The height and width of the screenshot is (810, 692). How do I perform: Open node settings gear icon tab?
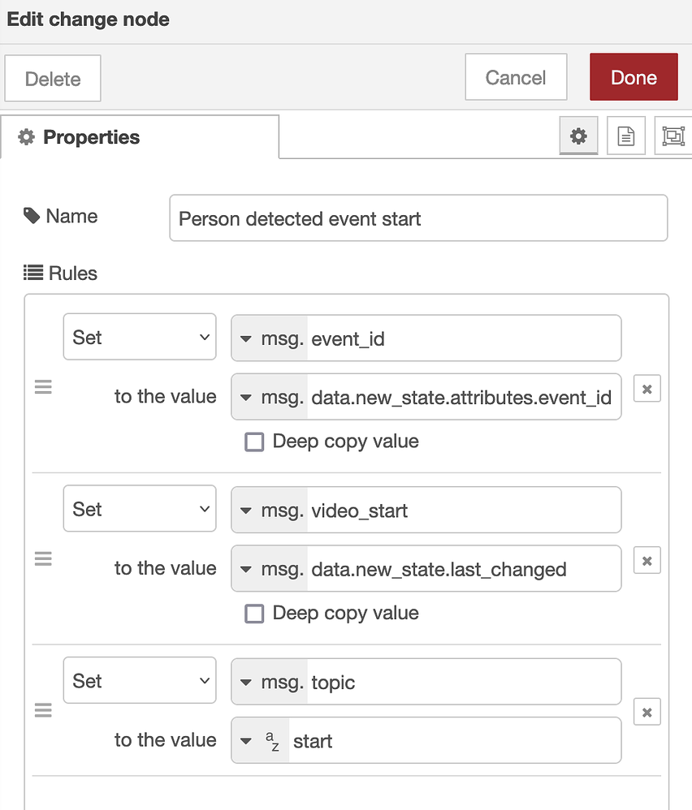(x=578, y=136)
